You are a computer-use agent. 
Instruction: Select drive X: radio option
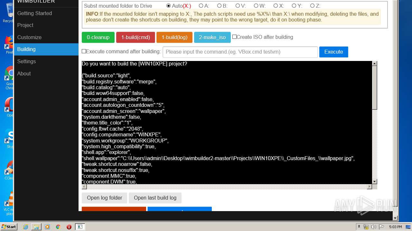pos(276,6)
